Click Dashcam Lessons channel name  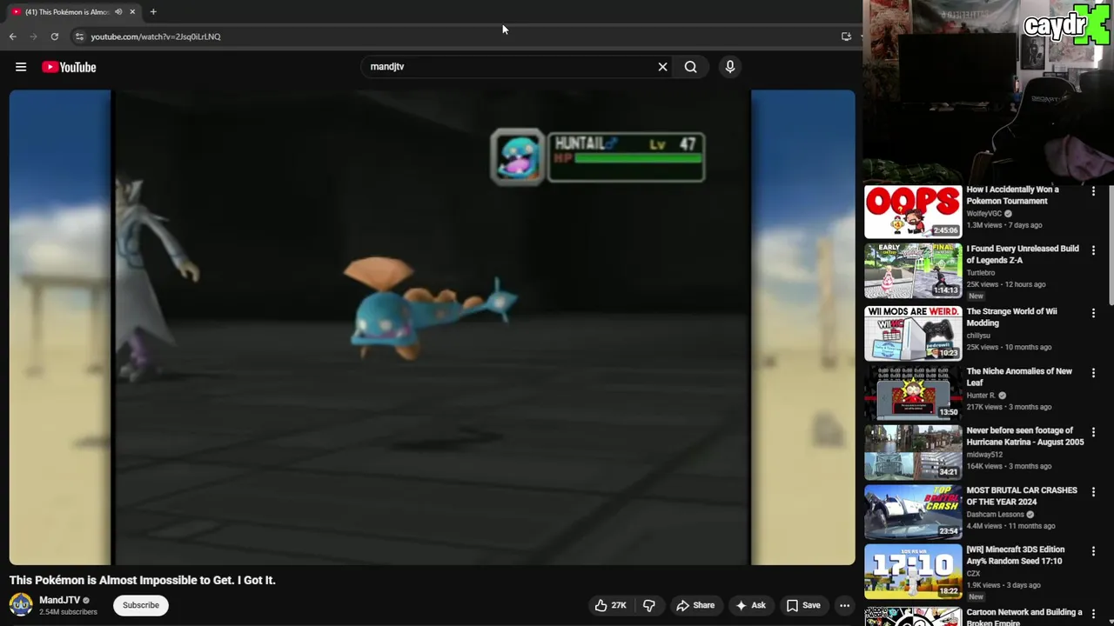tap(995, 514)
